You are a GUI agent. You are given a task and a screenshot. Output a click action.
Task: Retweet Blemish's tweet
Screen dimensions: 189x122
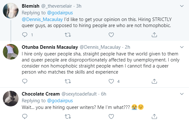coord(68,35)
